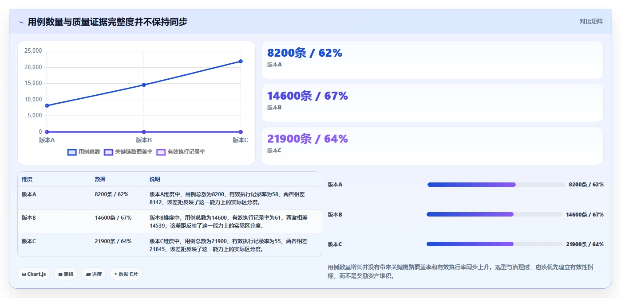The width and height of the screenshot is (621, 298).
Task: Click the 版本C point on 用例总数 line
Action: tap(241, 61)
